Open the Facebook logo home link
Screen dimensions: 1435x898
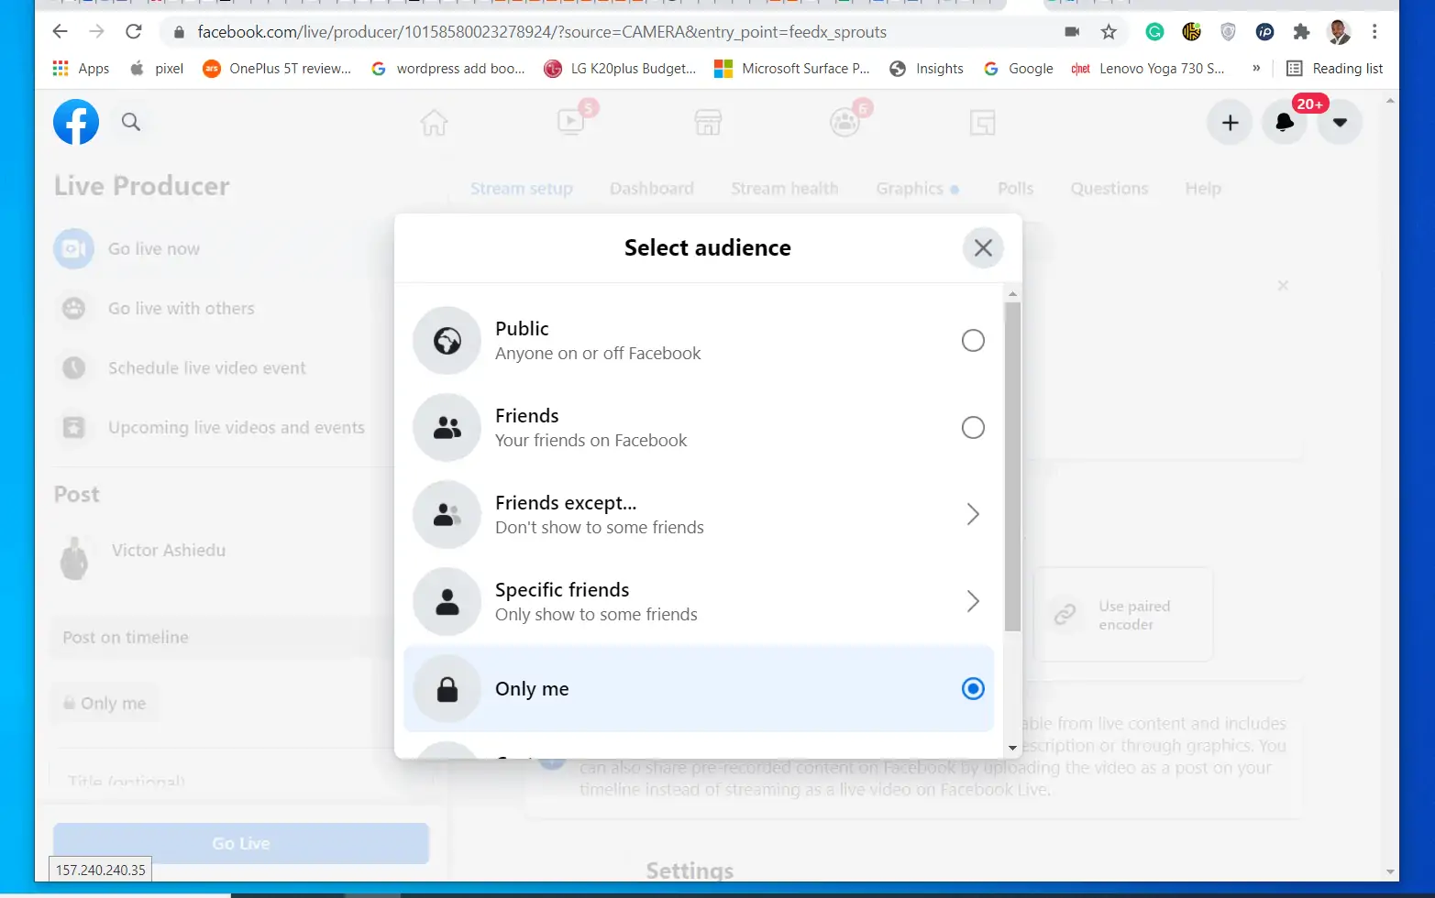click(76, 122)
